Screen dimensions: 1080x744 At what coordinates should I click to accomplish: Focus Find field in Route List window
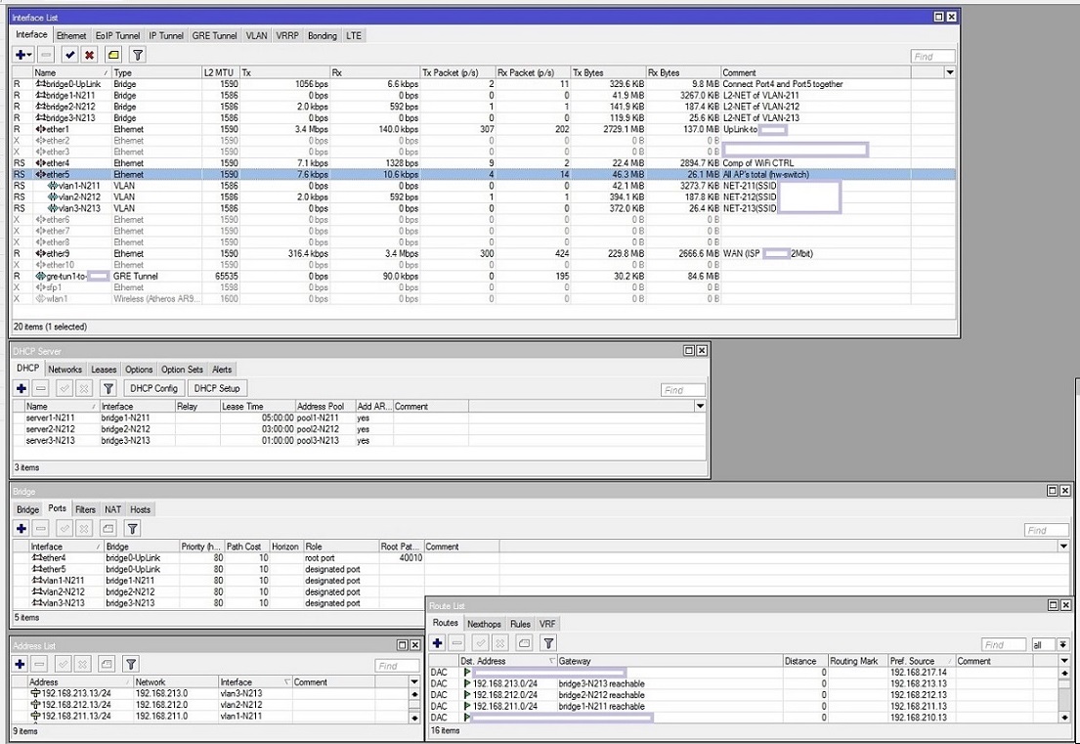tap(1004, 645)
